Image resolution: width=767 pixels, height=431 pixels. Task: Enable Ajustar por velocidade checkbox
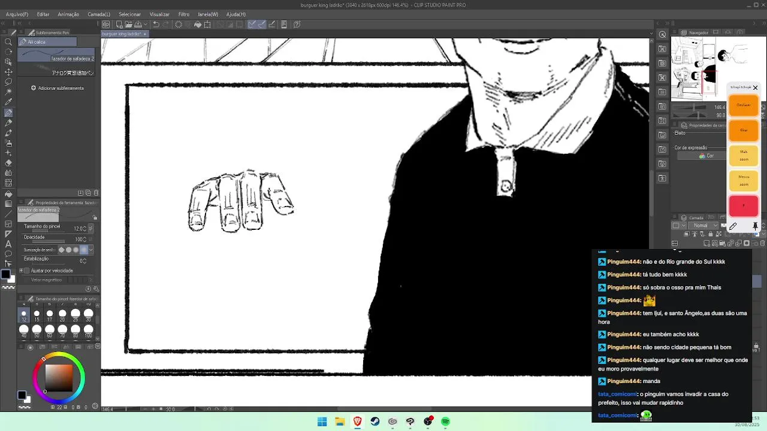tap(26, 271)
